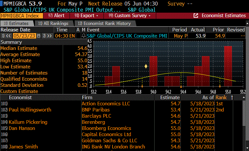Click the Average Estimate value 54.37
Screen dimensions: 249x151
tap(81, 54)
